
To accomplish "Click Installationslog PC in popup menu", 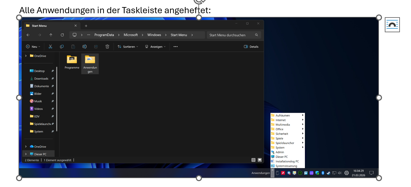I will pyautogui.click(x=287, y=161).
